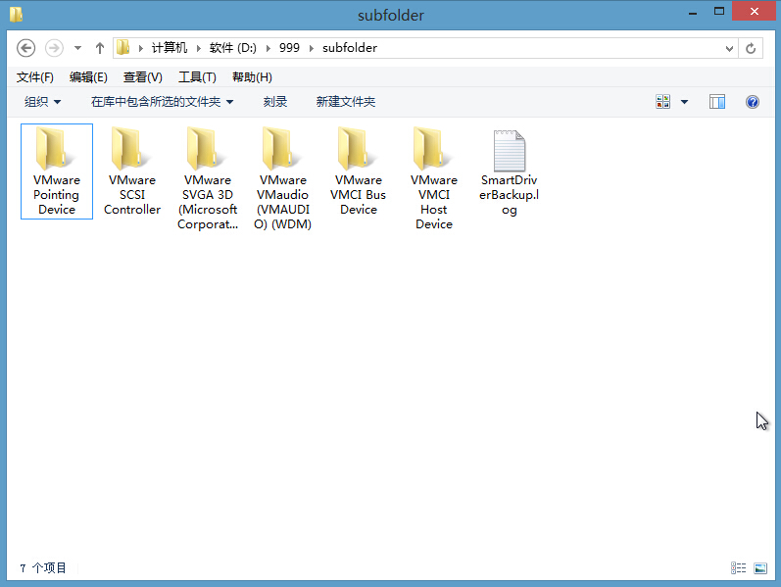Image resolution: width=781 pixels, height=587 pixels.
Task: Select the SmartDriverBackup.log file
Action: point(509,172)
